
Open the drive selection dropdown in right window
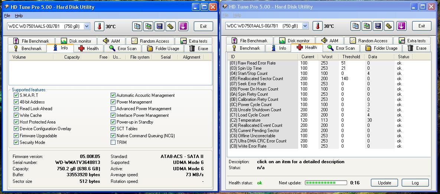point(305,26)
